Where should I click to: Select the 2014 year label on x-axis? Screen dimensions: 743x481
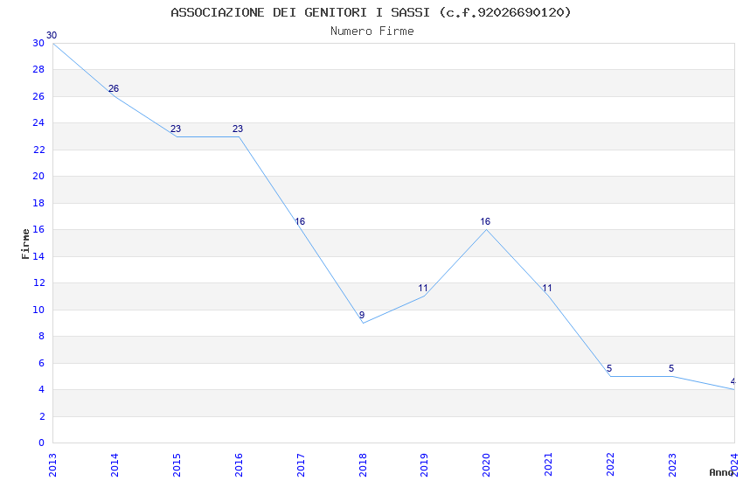tap(115, 465)
